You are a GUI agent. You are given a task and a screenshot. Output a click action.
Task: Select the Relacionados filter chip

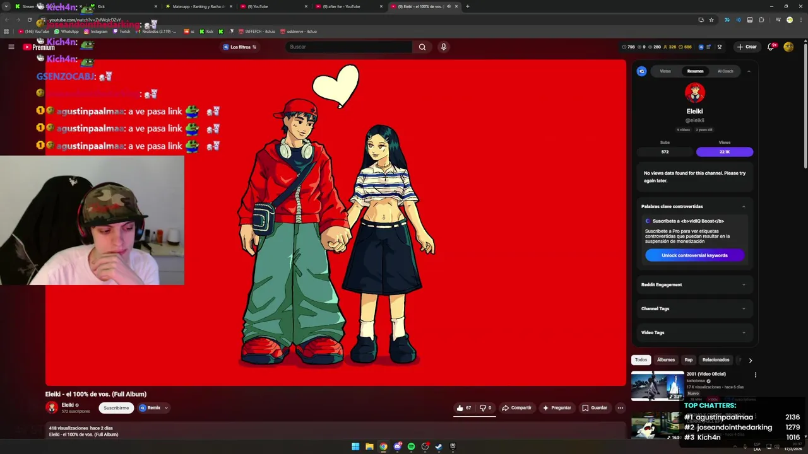[x=716, y=360]
